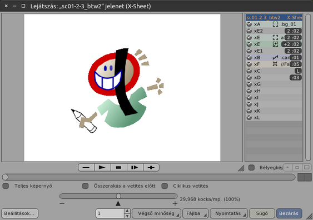Image resolution: width=313 pixels, height=220 pixels.
Task: Select the largest thumbnail size button
Action: 307,168
